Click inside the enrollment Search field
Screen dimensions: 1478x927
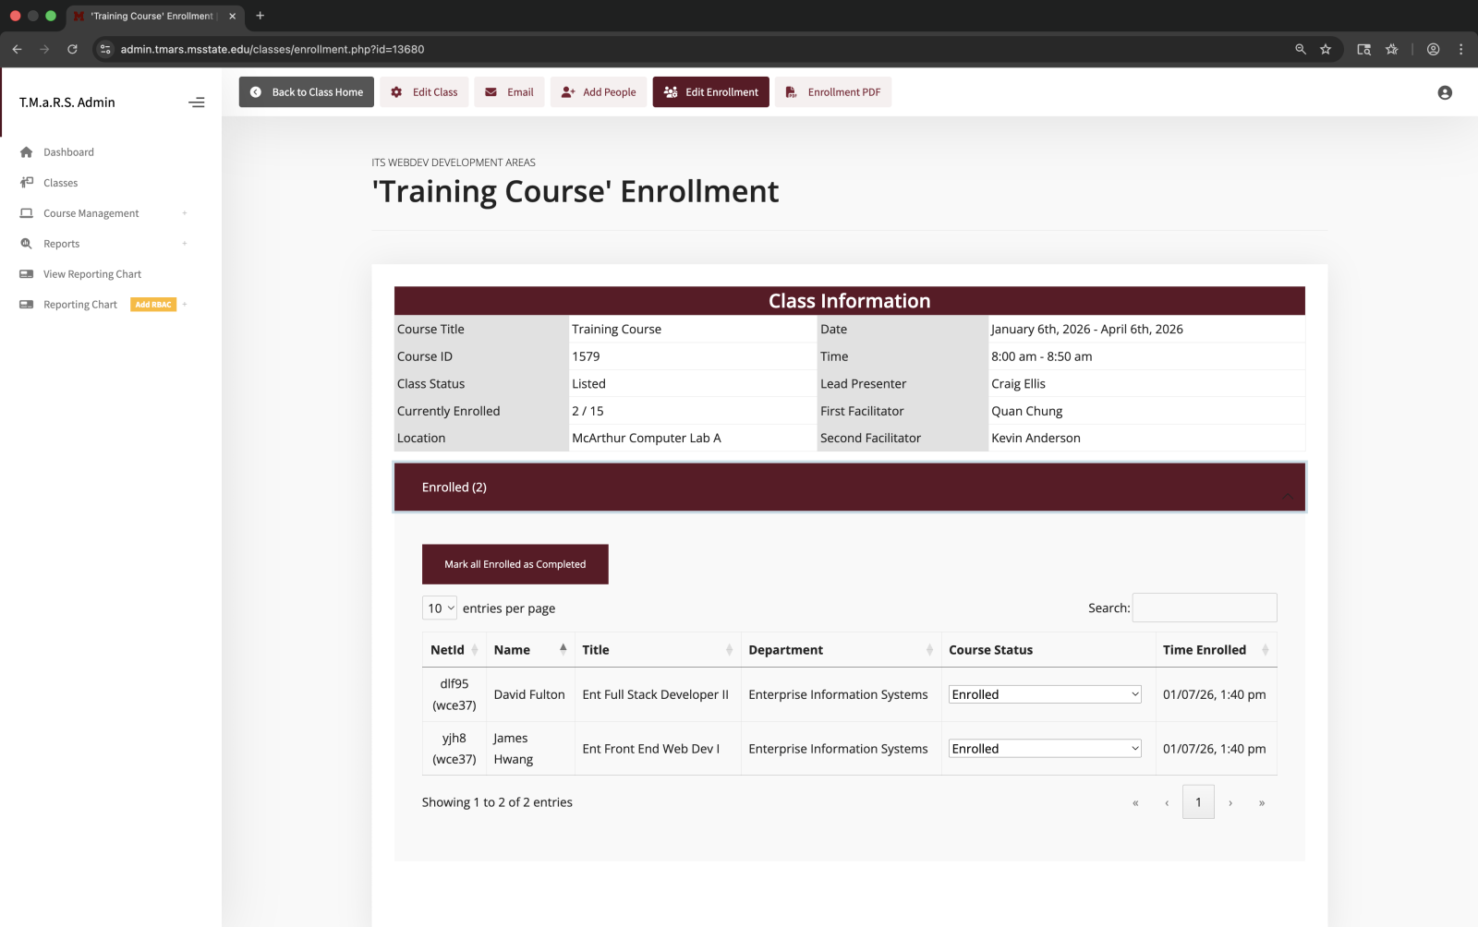1204,608
